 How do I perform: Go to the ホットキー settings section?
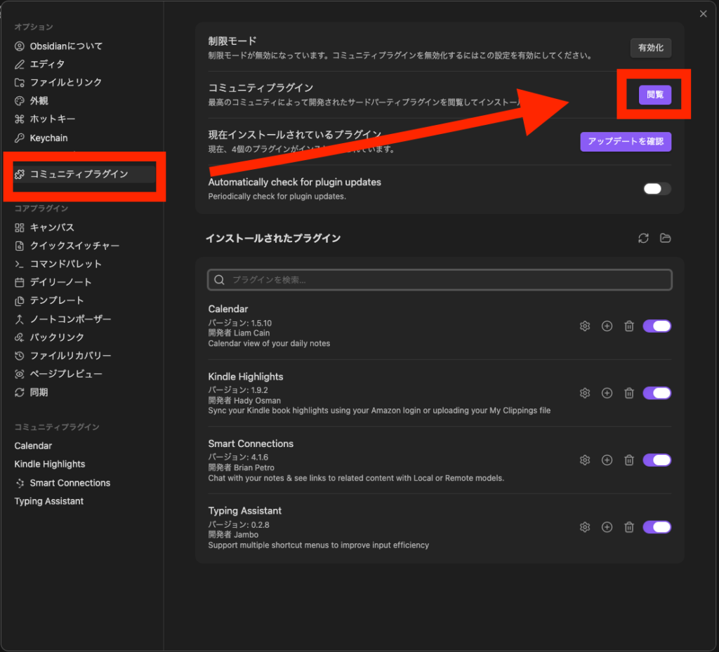tap(52, 119)
